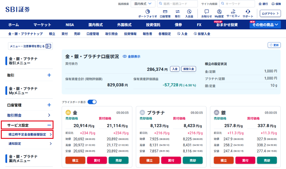This screenshot has height=169, width=286.
Task: Open My設定 user settings icon
Action: (219, 12)
